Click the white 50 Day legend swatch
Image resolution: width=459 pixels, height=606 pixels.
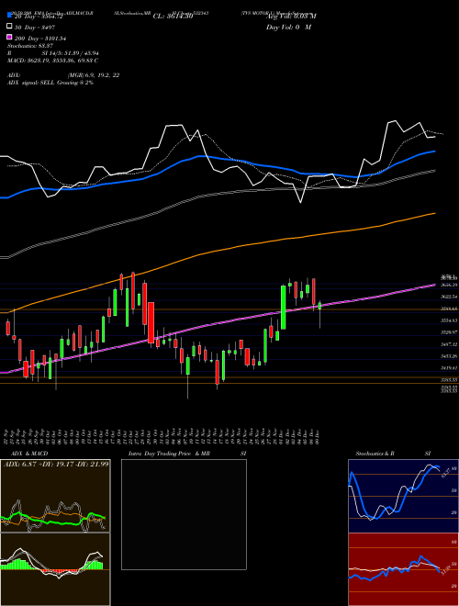point(9,27)
